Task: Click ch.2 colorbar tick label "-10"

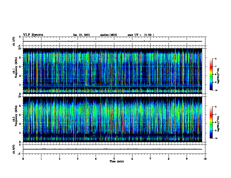Action: click(x=216, y=138)
